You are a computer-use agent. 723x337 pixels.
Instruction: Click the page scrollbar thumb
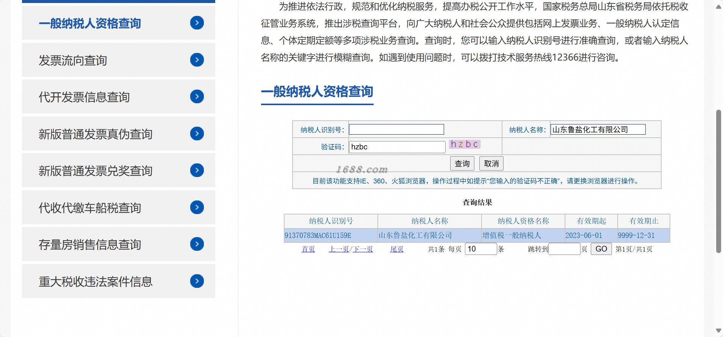(718, 181)
